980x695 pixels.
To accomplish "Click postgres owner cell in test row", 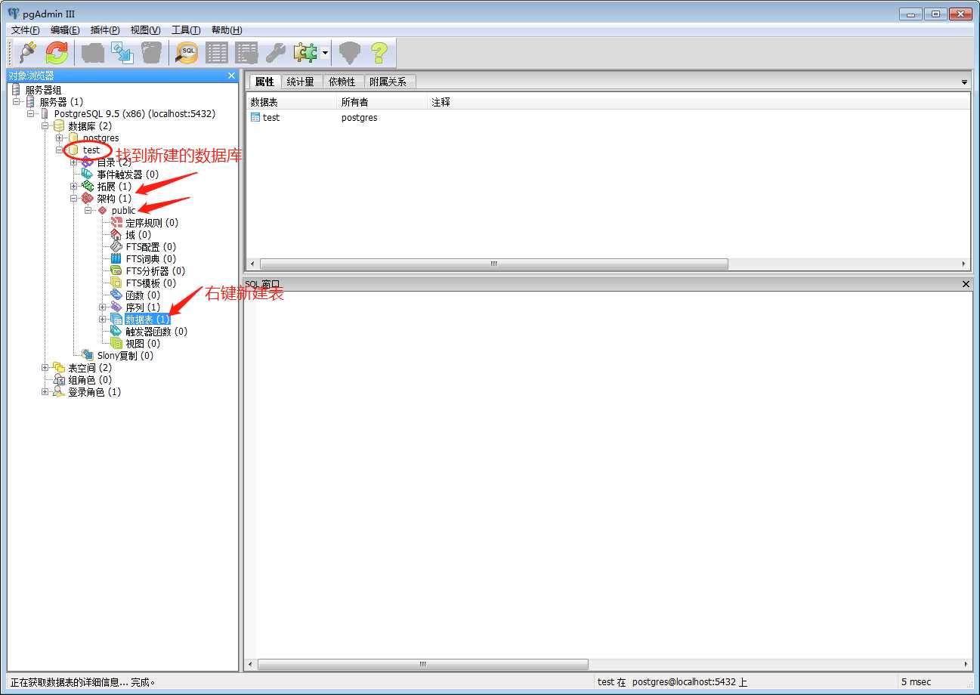I will 360,118.
